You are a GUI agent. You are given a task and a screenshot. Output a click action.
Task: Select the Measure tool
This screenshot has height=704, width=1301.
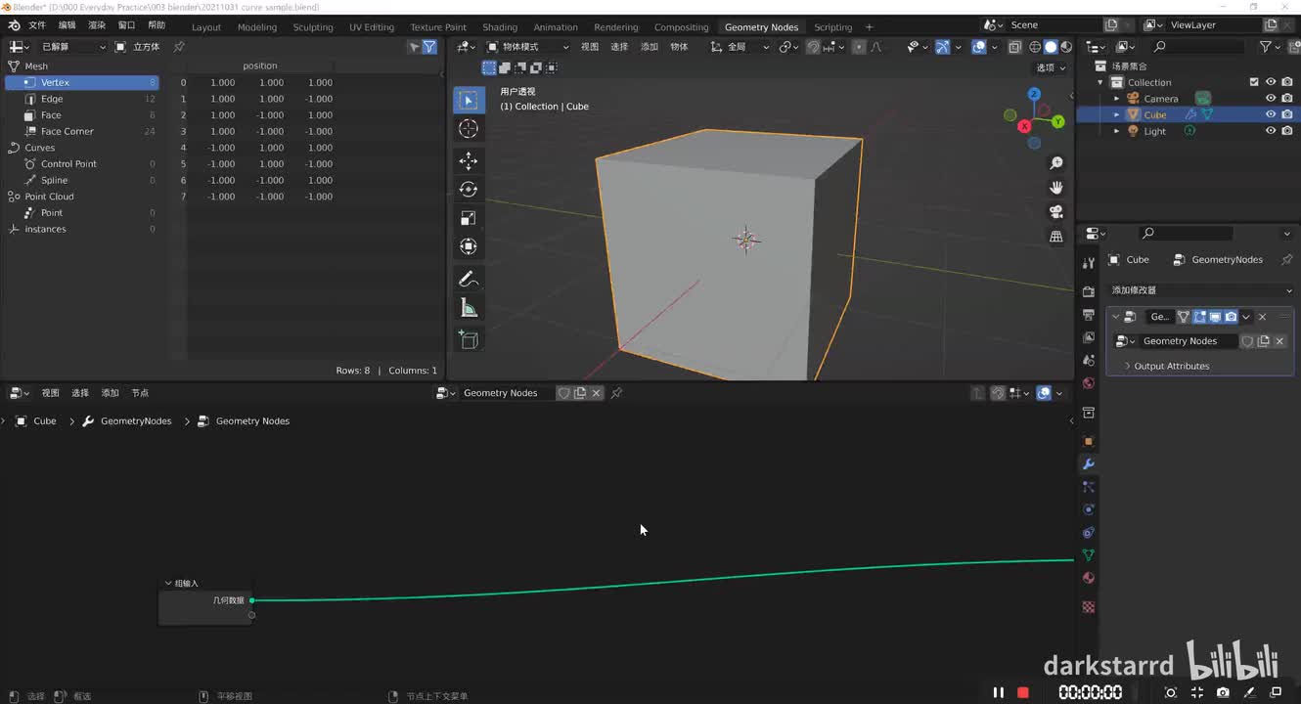[x=469, y=309]
